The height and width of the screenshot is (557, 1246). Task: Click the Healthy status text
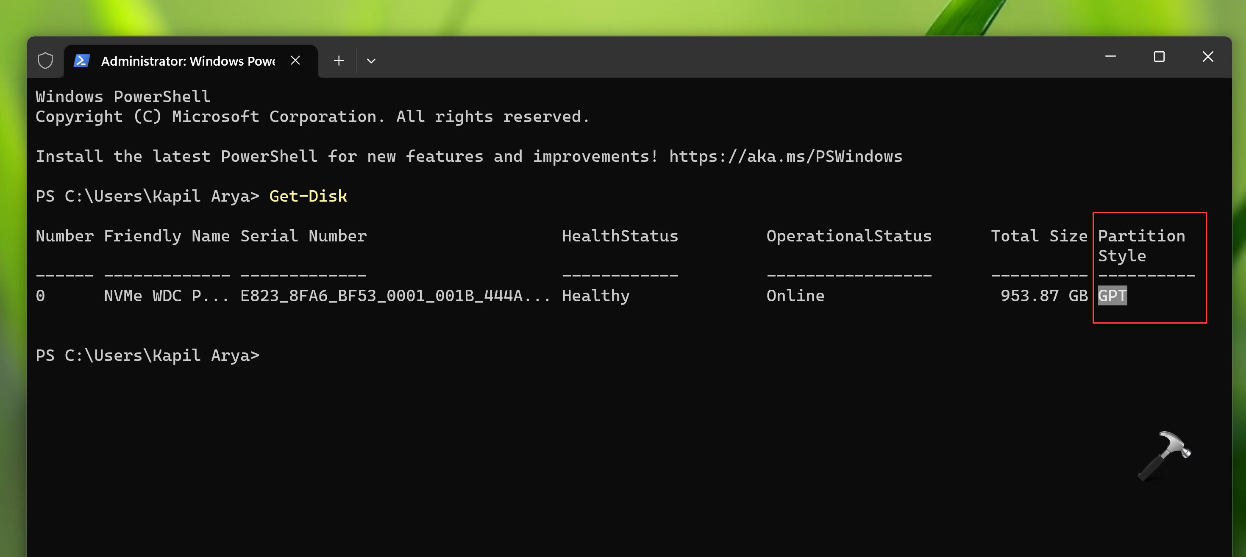tap(596, 295)
